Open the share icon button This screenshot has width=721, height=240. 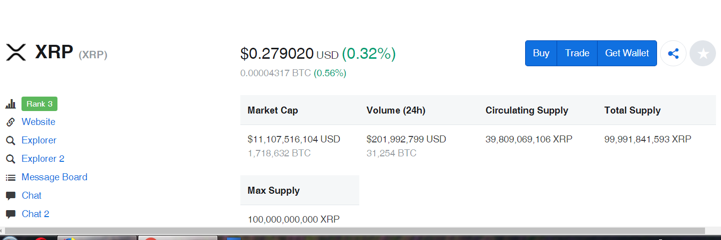[673, 53]
